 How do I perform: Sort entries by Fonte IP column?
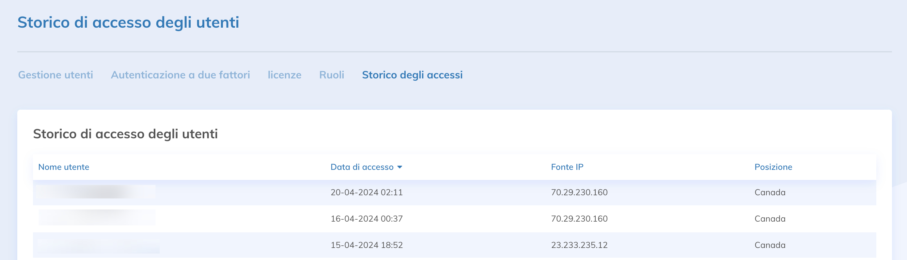pyautogui.click(x=567, y=167)
